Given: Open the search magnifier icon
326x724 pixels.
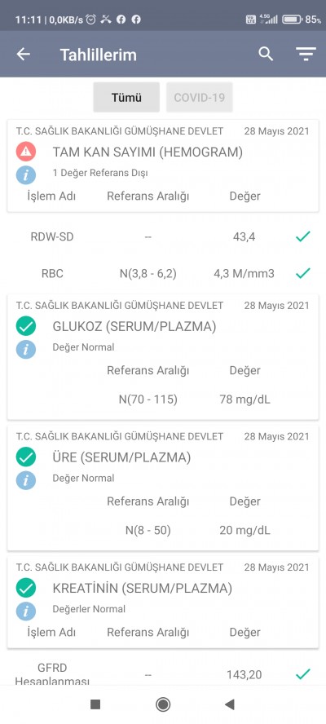Looking at the screenshot, I should pos(266,54).
